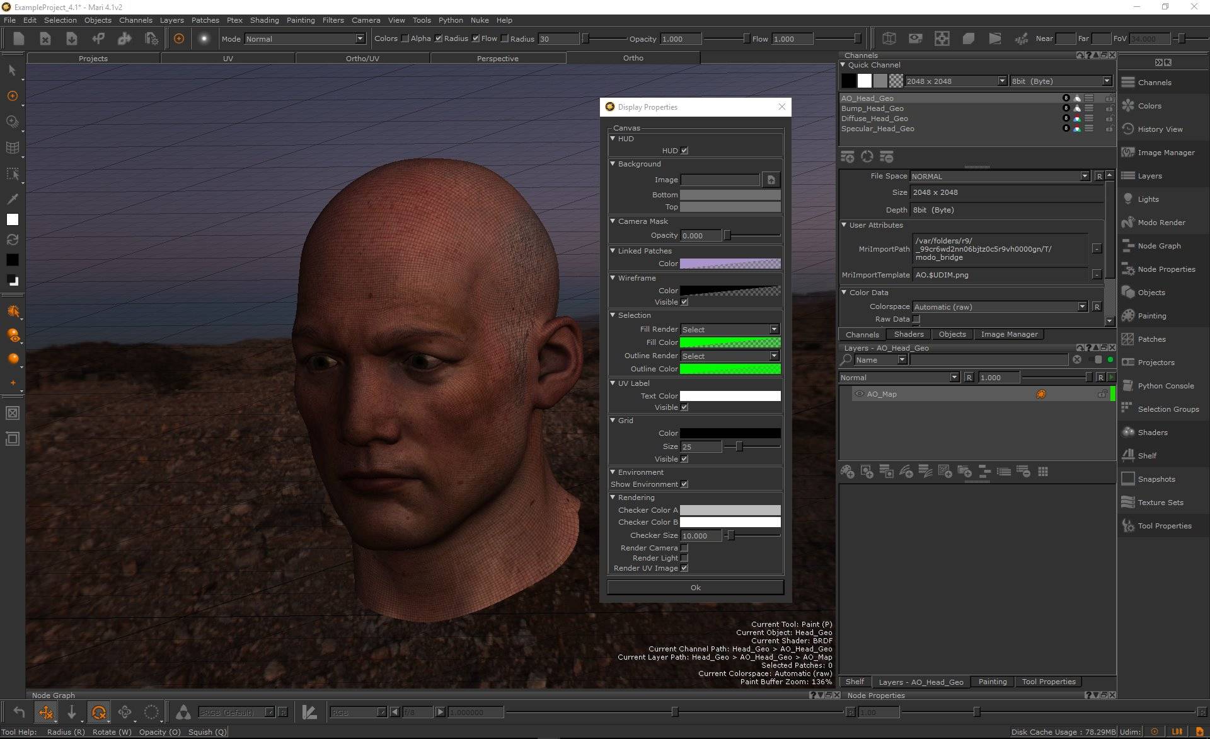
Task: Open the Colors palette icon
Action: pyautogui.click(x=1128, y=106)
